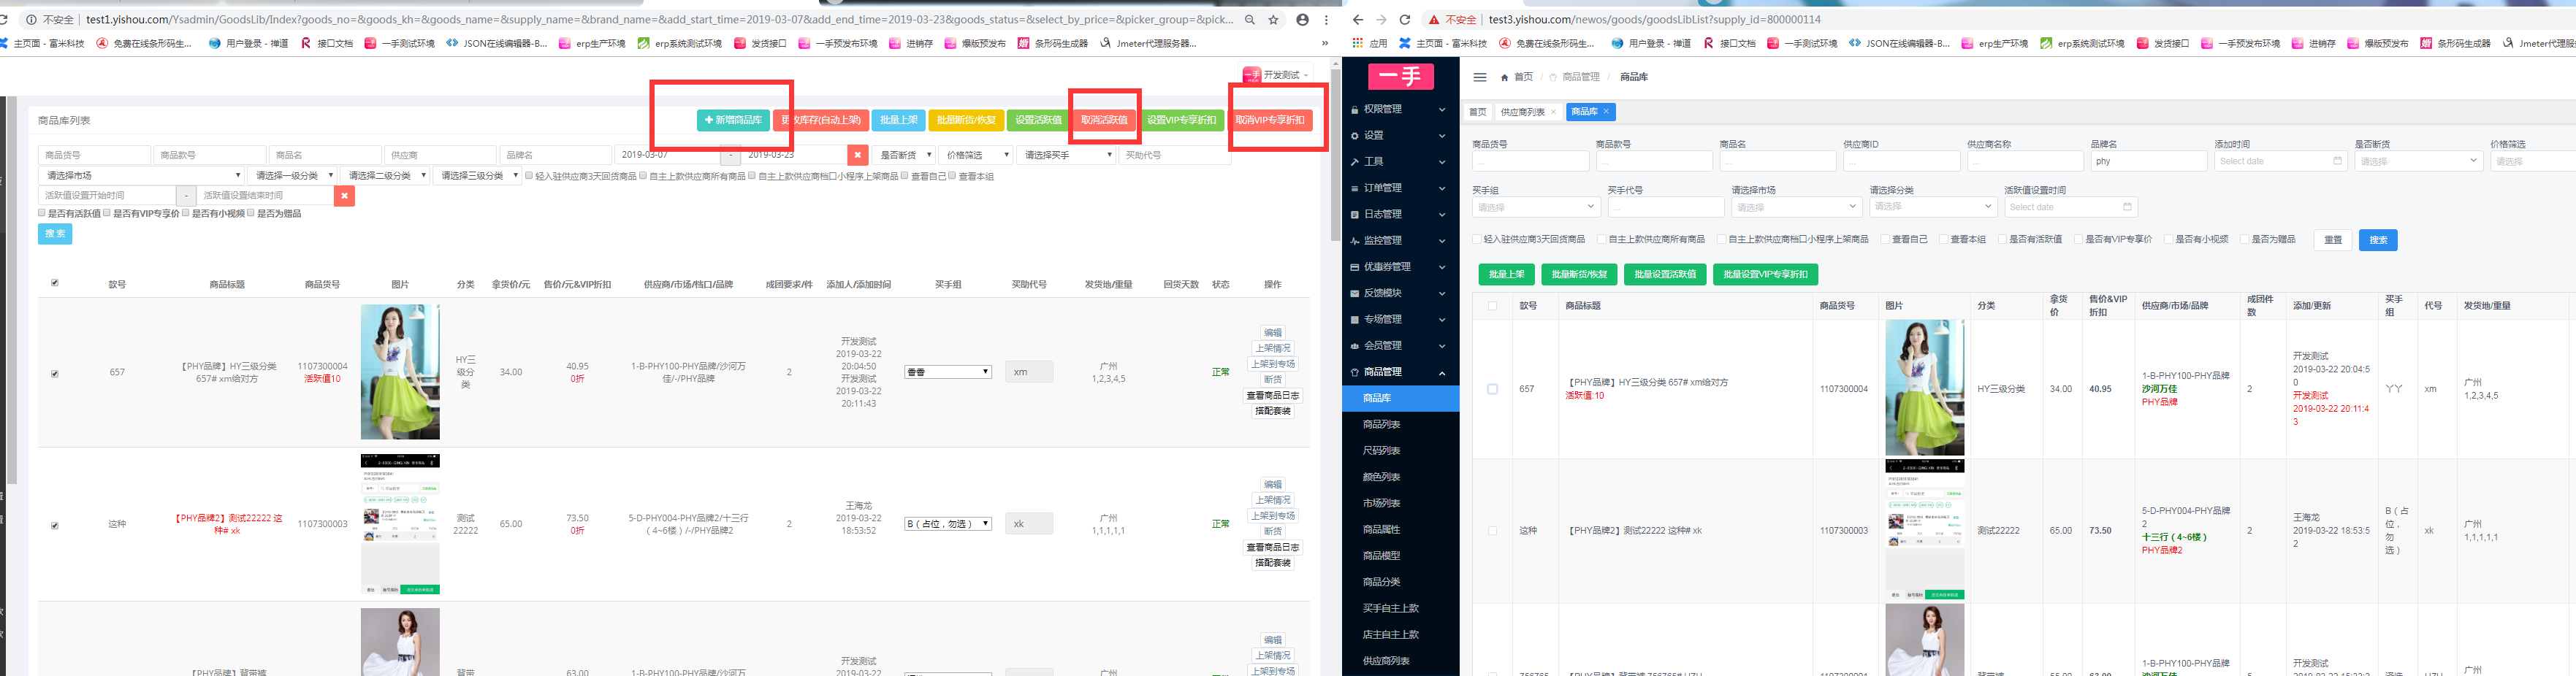
Task: Open profile avatar icon in left browser
Action: pos(1302,19)
